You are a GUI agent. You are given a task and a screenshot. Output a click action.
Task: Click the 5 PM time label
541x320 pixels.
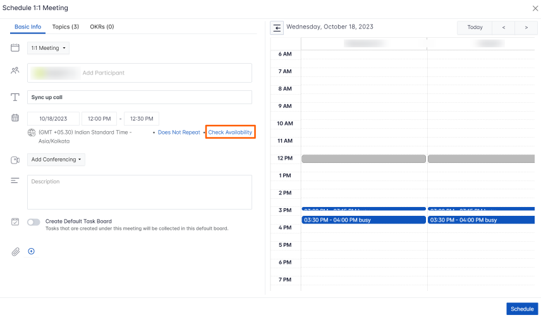tap(285, 245)
